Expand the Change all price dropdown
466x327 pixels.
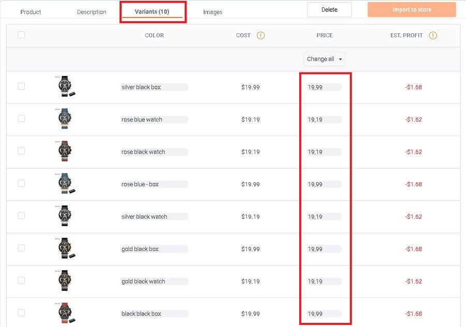click(x=325, y=59)
